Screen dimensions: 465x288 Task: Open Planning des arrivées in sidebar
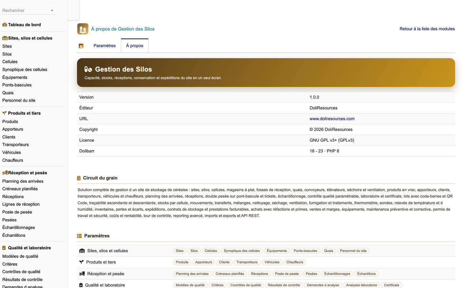coord(23,181)
